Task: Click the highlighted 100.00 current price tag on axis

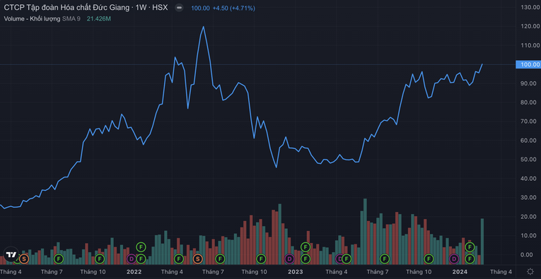Action: coord(528,64)
